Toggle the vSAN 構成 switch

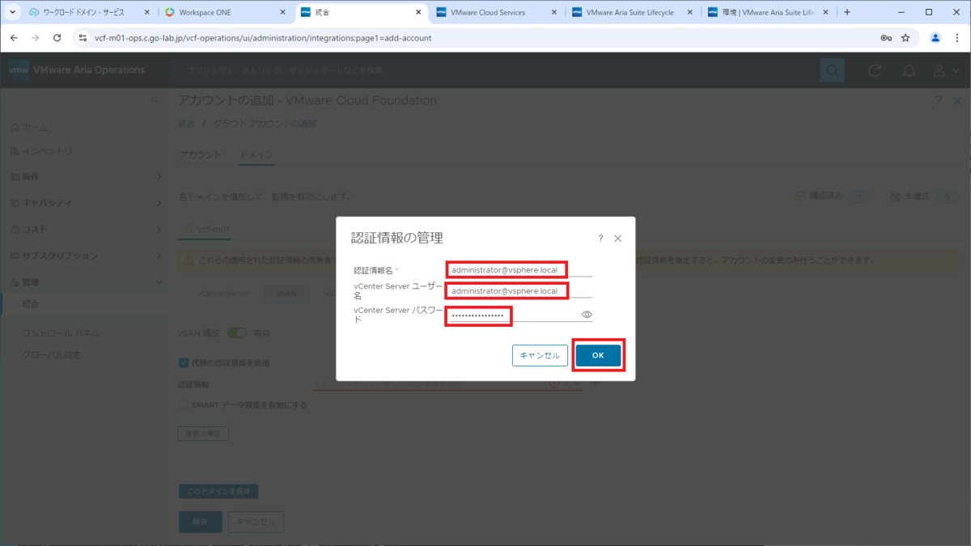coord(237,332)
